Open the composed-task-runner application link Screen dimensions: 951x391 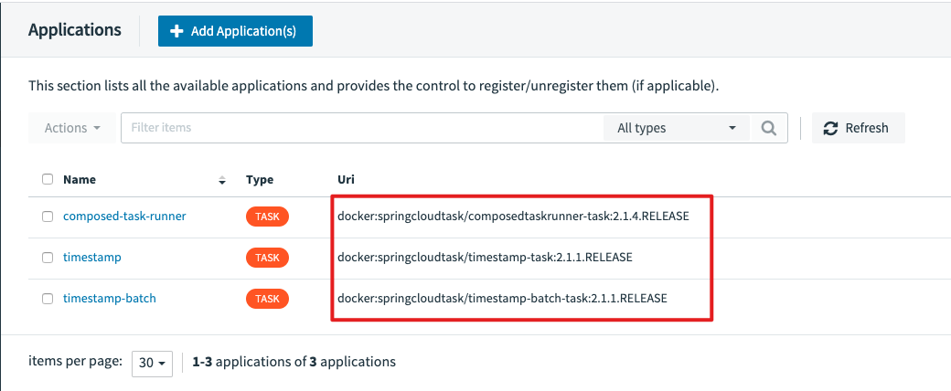click(124, 217)
